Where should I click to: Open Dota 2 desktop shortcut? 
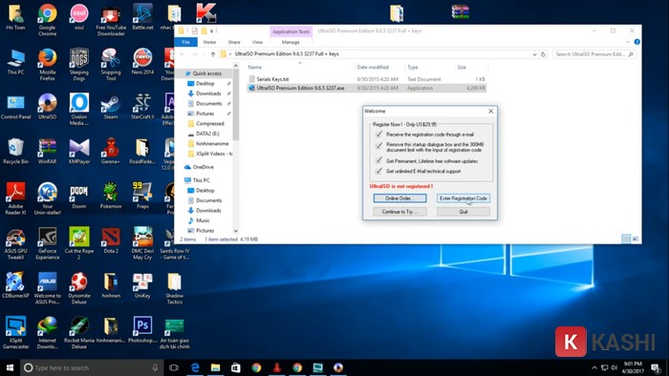click(x=111, y=240)
